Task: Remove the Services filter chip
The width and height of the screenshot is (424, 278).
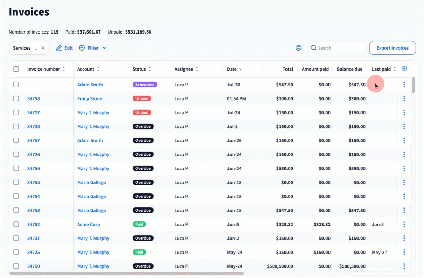Action: click(43, 48)
